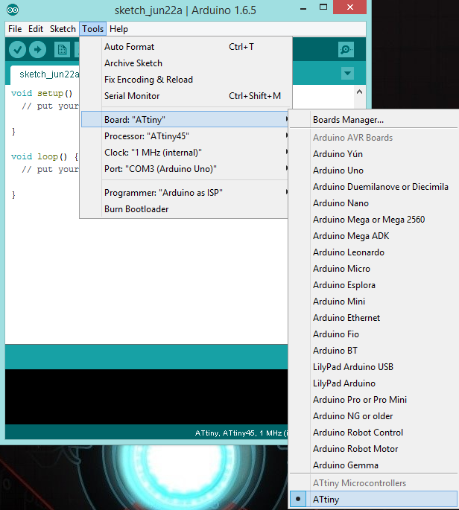Click the void setup() code line

tap(42, 93)
